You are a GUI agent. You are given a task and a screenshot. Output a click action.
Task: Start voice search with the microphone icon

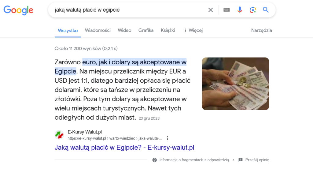240,10
